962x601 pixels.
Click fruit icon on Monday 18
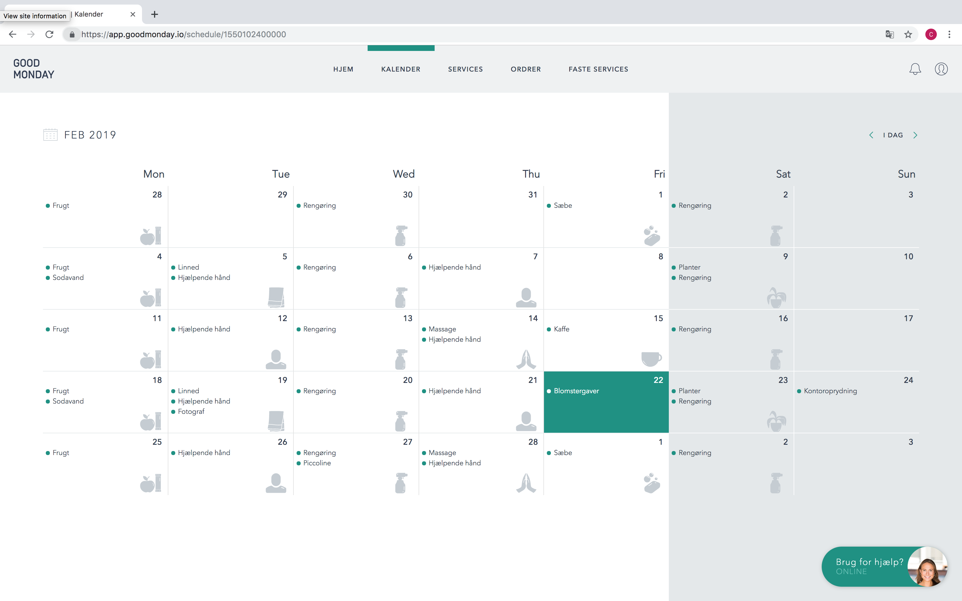click(151, 421)
